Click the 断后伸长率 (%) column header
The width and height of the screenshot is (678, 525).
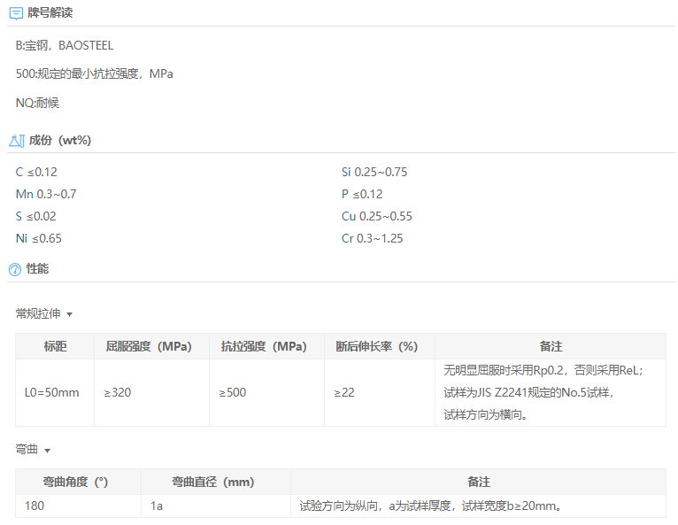(x=380, y=346)
